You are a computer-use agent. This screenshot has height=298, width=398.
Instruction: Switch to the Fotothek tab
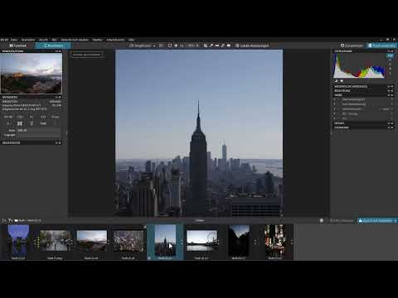tap(17, 46)
